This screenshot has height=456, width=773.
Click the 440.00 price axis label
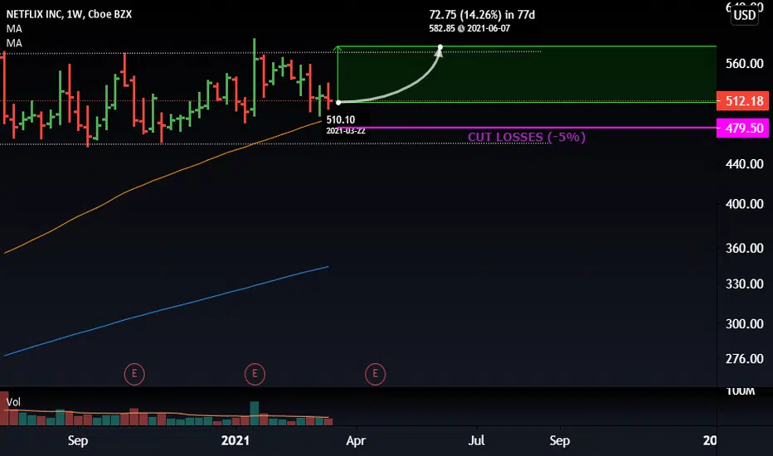(745, 164)
